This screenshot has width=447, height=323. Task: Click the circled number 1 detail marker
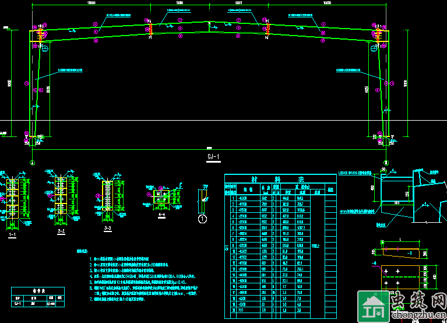[203, 219]
